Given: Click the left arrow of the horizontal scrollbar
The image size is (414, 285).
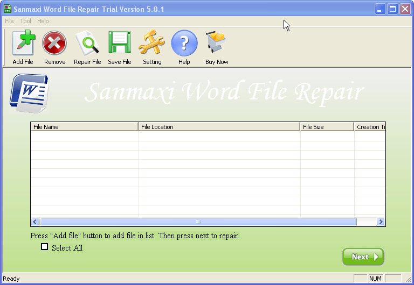Looking at the screenshot, I should (35, 222).
